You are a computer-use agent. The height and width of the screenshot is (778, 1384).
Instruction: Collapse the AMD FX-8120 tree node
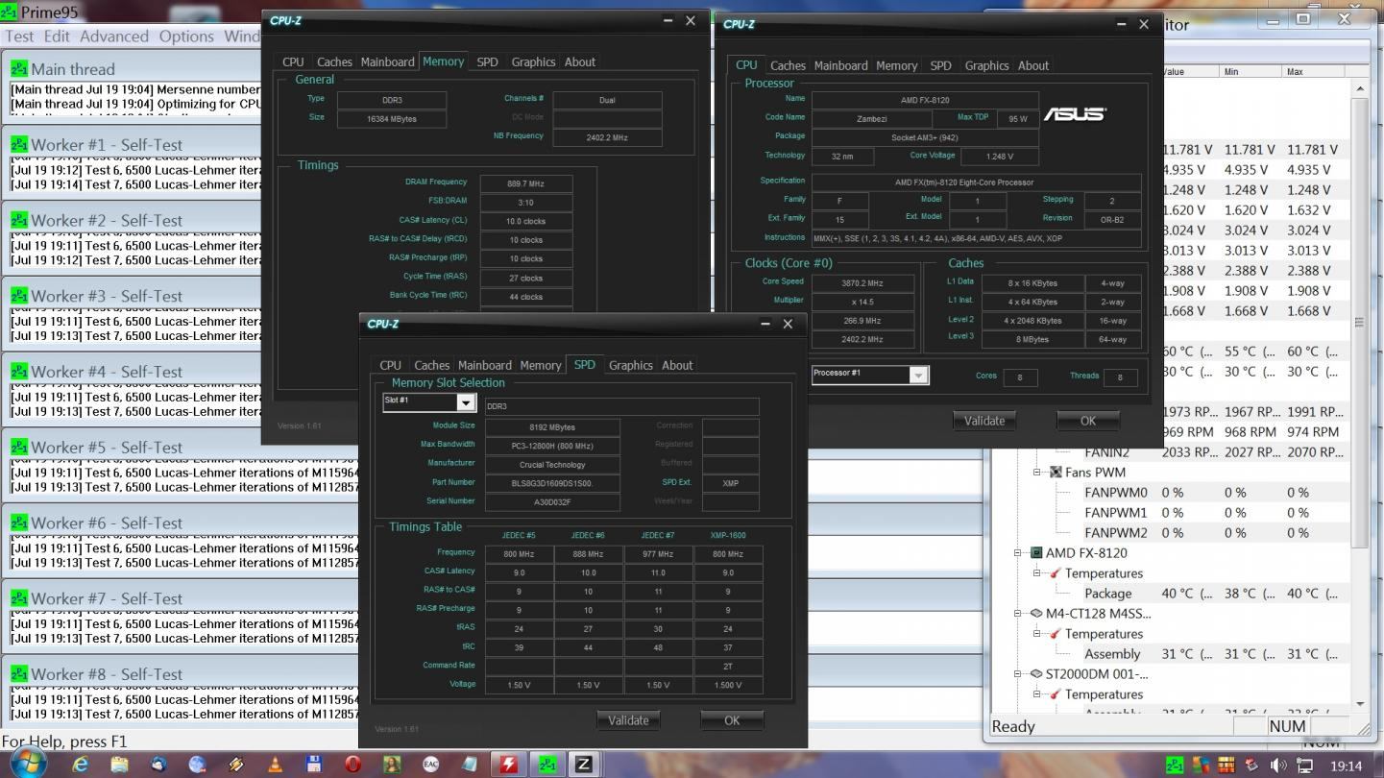[x=1018, y=552]
